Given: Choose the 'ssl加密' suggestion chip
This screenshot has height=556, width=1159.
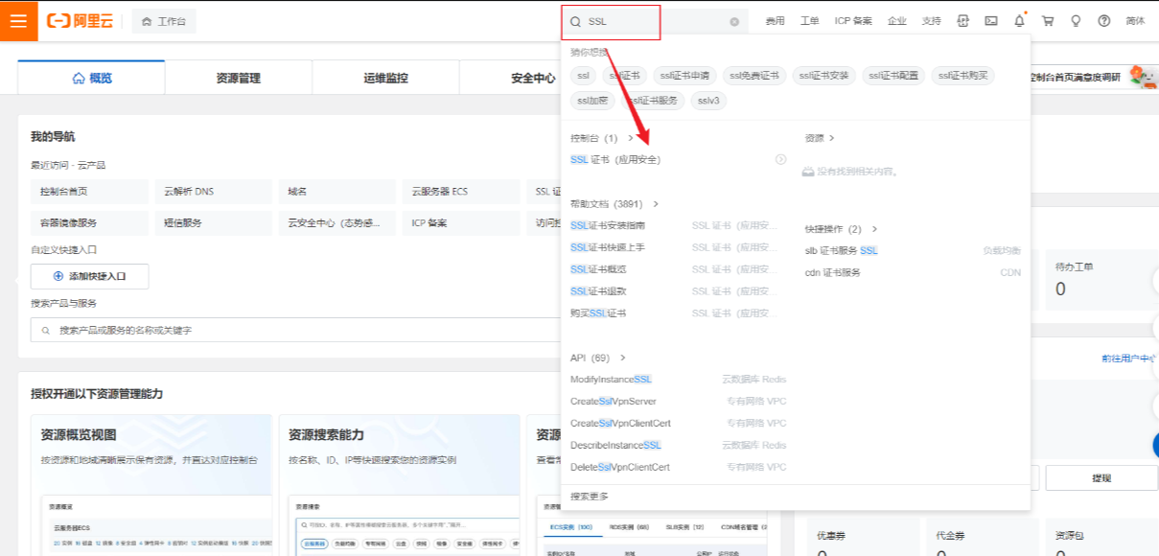Looking at the screenshot, I should 592,100.
